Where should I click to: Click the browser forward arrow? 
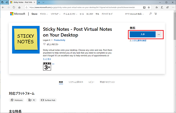click(9, 7)
